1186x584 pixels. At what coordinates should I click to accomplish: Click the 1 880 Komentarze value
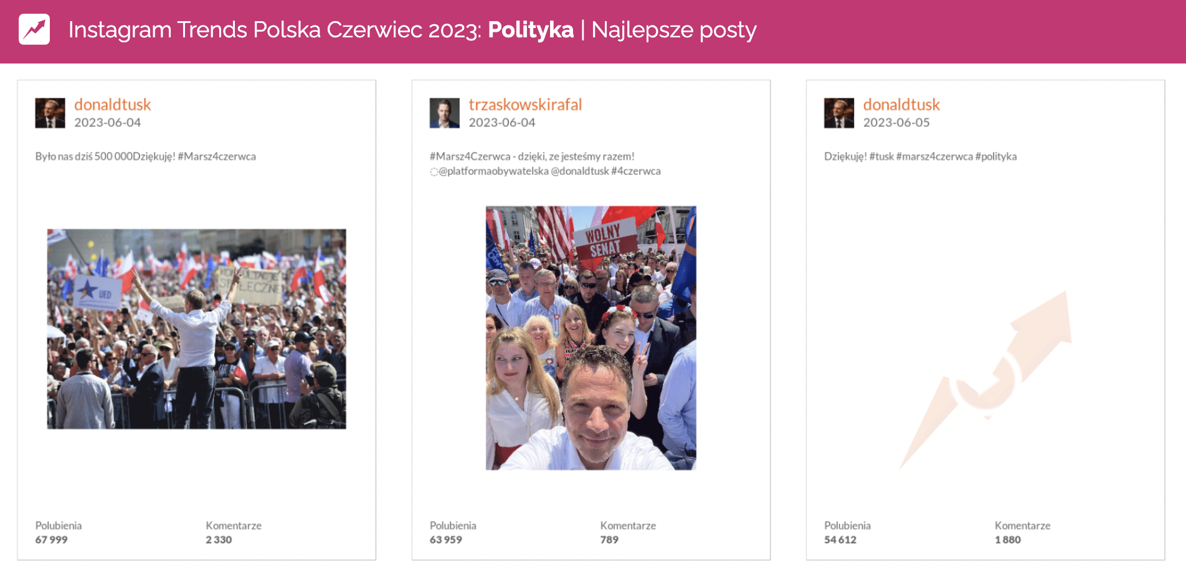[x=1008, y=540]
